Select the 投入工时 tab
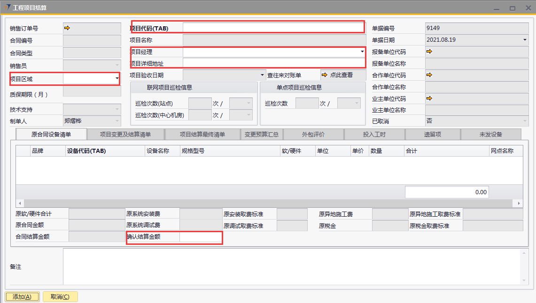This screenshot has height=303, width=536. click(x=374, y=135)
